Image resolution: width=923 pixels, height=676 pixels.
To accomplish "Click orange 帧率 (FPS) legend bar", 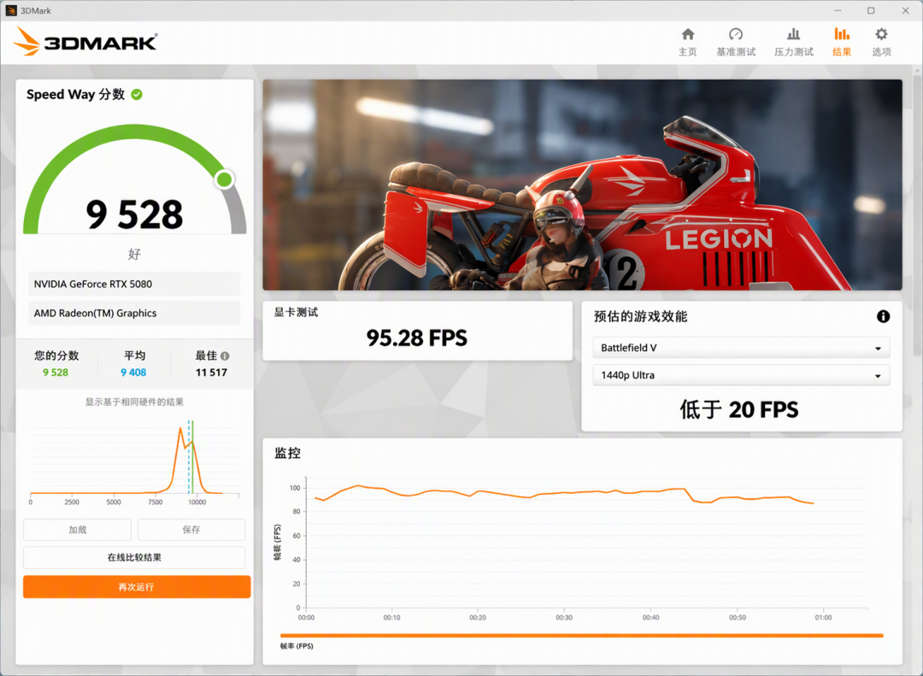I will tap(582, 635).
